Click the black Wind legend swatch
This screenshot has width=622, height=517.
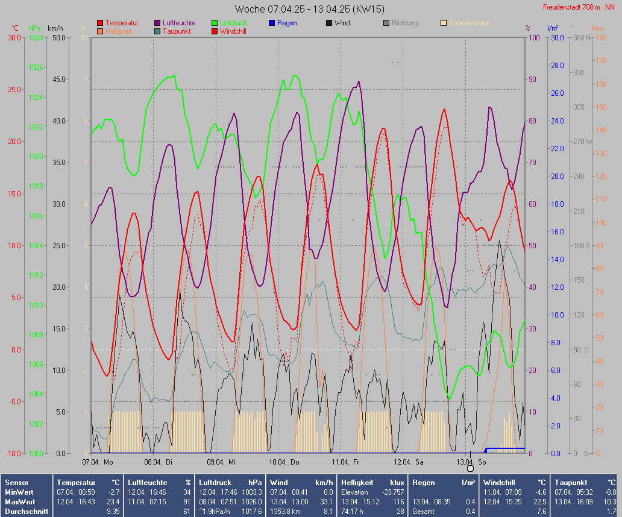[329, 23]
